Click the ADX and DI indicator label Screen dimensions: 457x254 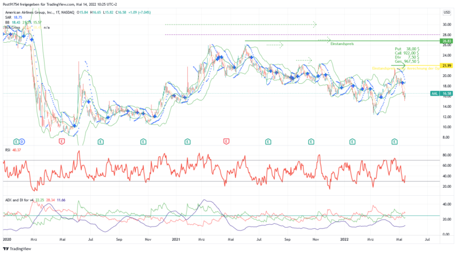point(17,200)
